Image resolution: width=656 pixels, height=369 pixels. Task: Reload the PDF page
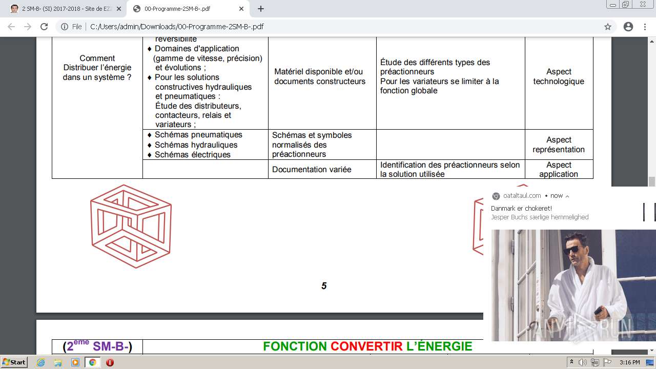(44, 27)
